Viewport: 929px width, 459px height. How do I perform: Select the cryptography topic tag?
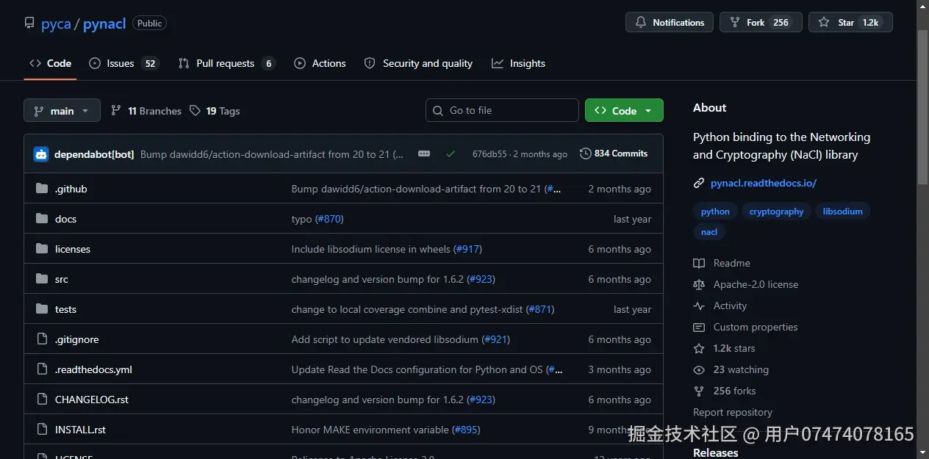776,212
